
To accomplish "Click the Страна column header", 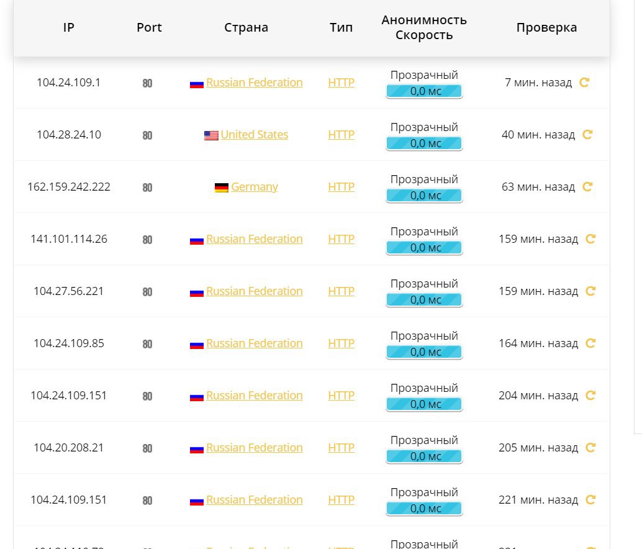I will tap(246, 27).
